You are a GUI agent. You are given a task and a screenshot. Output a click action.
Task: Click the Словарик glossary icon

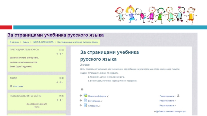tap(85, 105)
